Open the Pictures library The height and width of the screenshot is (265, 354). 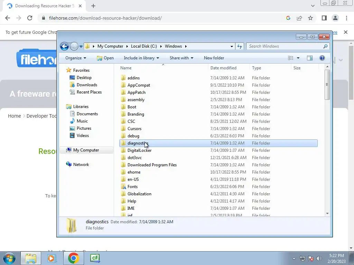click(x=84, y=128)
